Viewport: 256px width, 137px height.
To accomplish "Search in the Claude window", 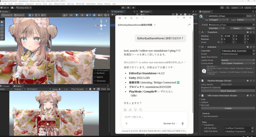I will [131, 18].
